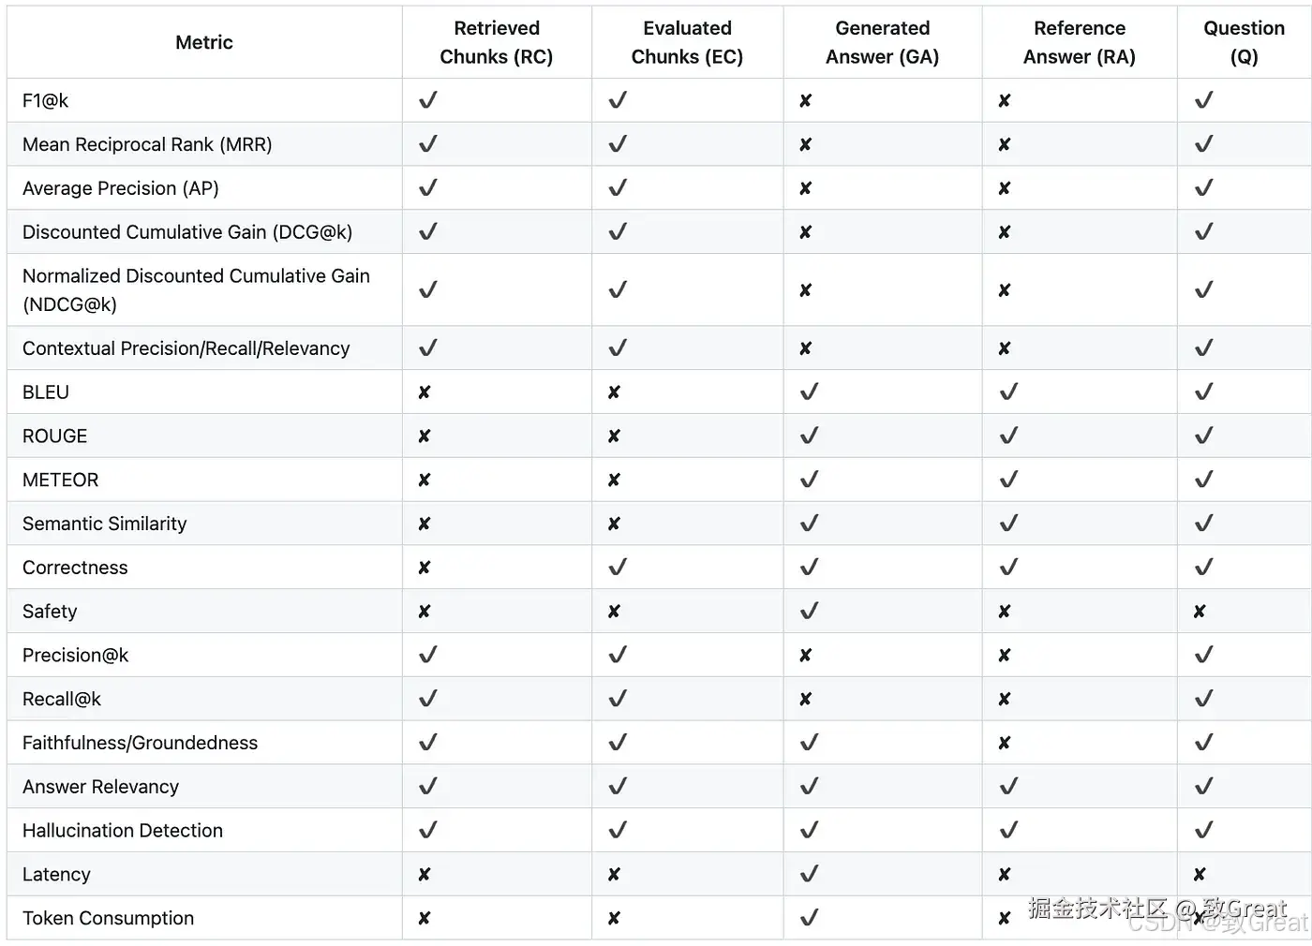Click the ROUGE Reference Answer check mark
This screenshot has height=946, width=1312.
(x=1008, y=436)
